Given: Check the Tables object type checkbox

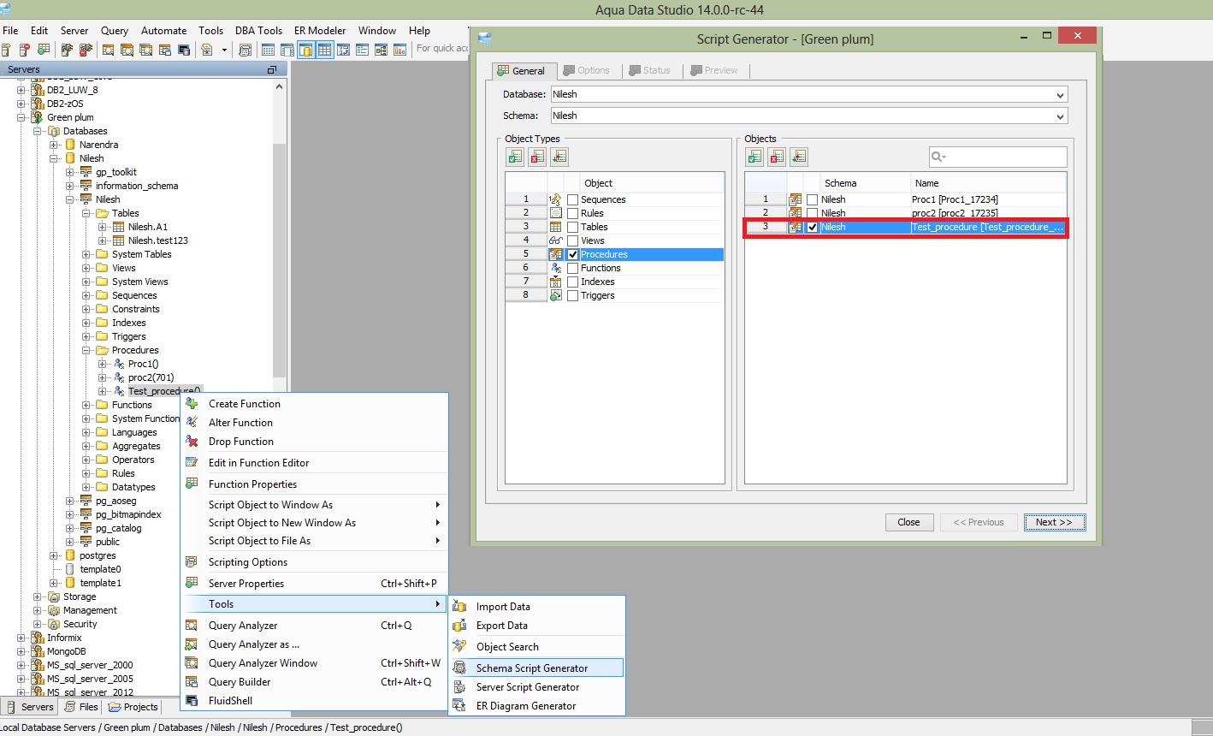Looking at the screenshot, I should pyautogui.click(x=573, y=227).
